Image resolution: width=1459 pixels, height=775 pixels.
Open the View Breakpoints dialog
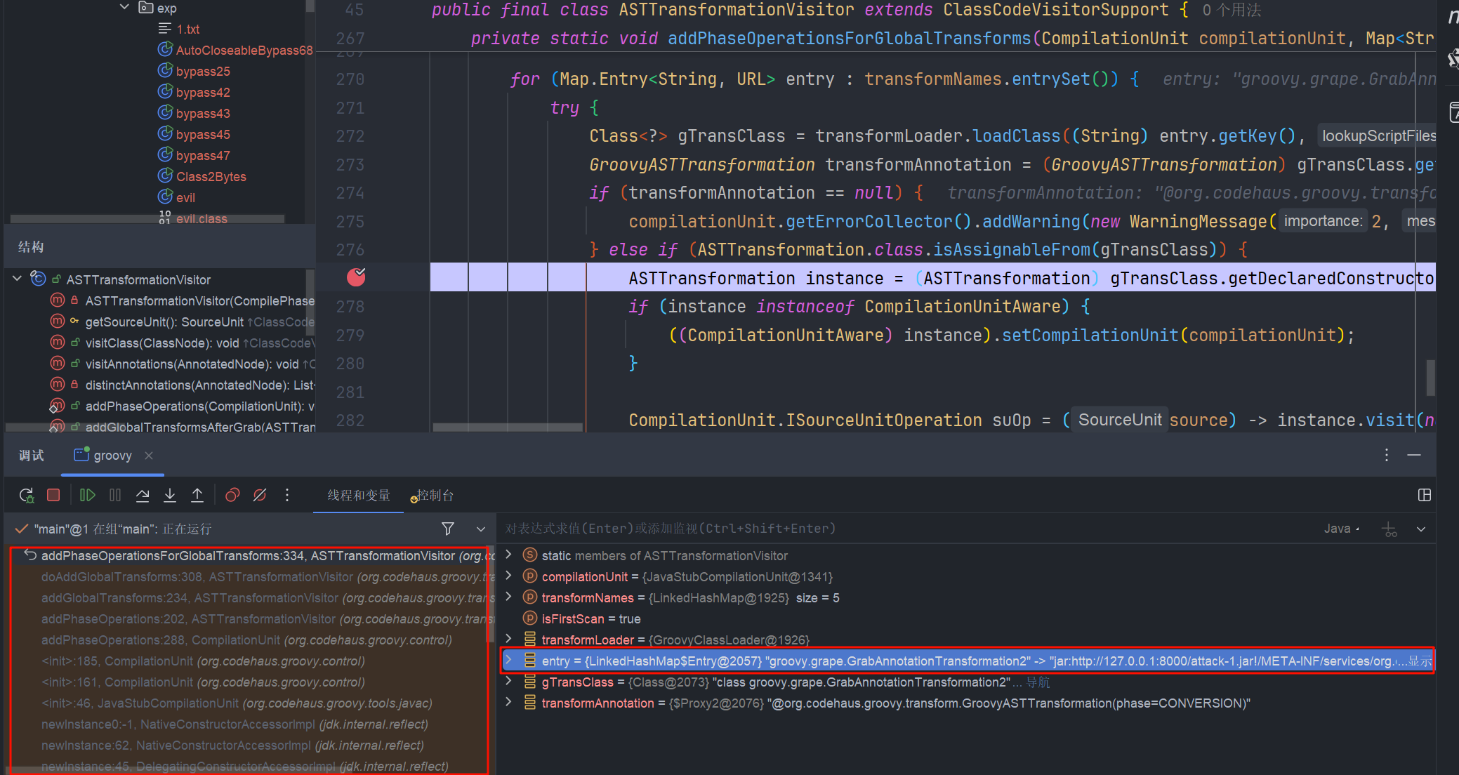tap(232, 496)
